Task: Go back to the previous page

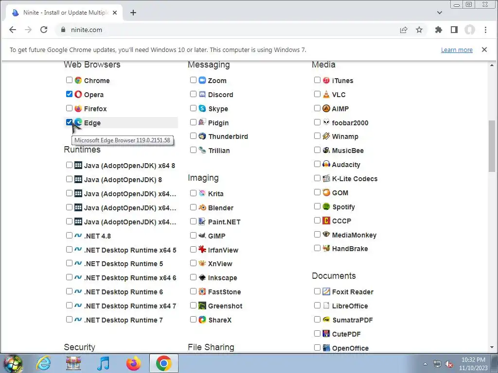Action: (x=13, y=30)
